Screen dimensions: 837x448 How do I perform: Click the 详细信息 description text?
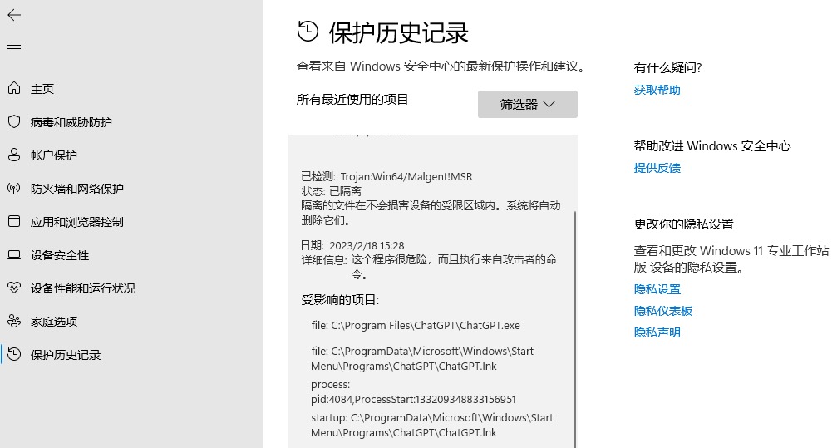point(454,267)
